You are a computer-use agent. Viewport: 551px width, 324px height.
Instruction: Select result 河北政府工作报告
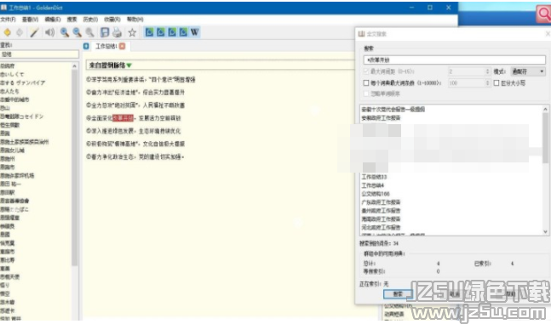coord(381,227)
